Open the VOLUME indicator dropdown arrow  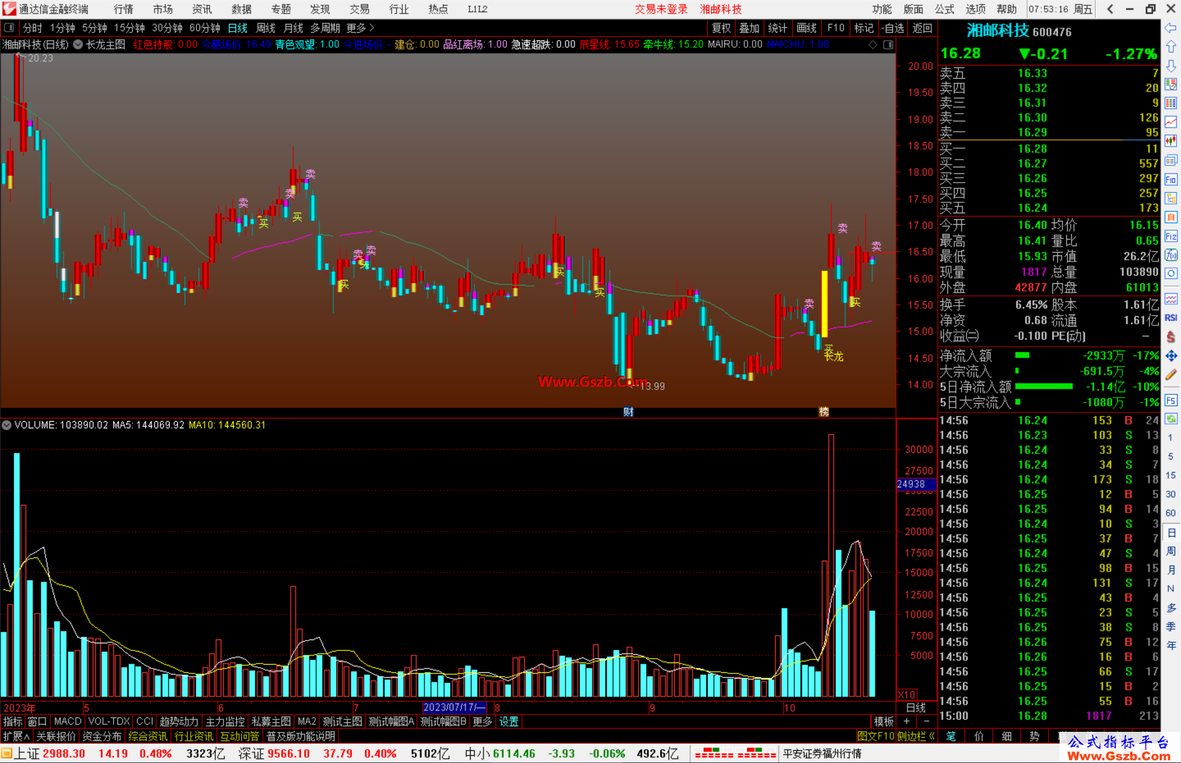click(7, 425)
